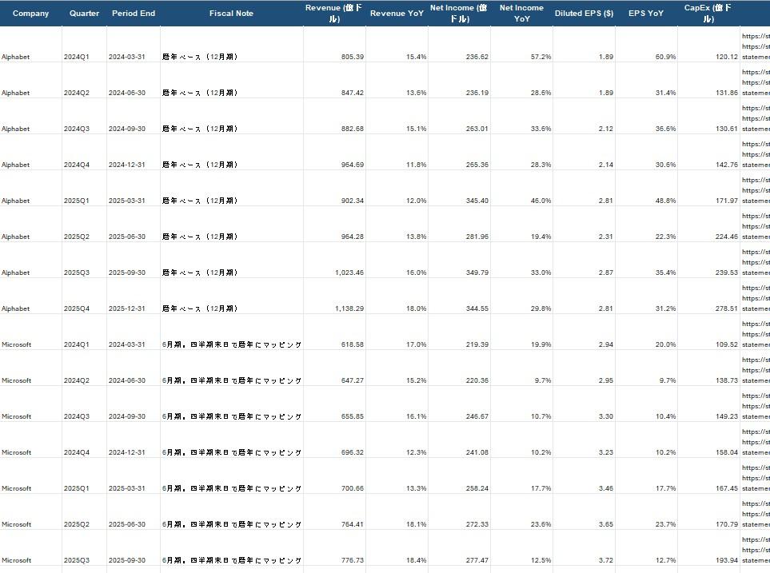The height and width of the screenshot is (573, 770).
Task: Click the Company column header
Action: (30, 14)
